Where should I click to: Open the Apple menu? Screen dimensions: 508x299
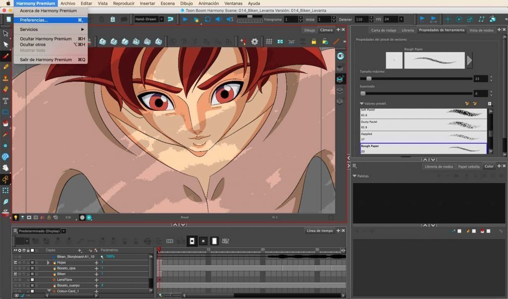(8, 3)
